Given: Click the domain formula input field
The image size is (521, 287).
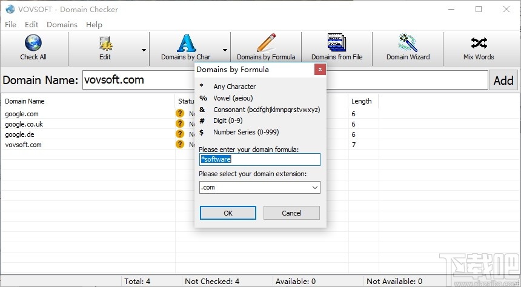Looking at the screenshot, I should click(260, 159).
